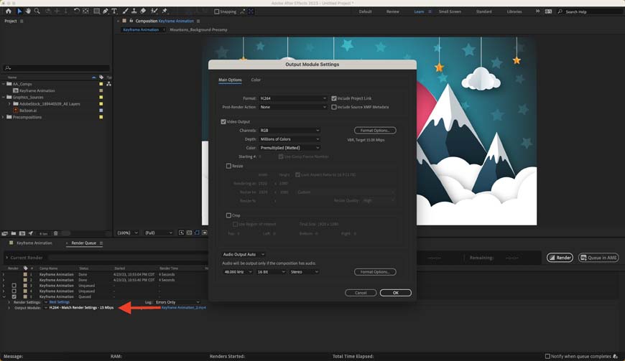
Task: Open the Audio Output Auto dropdown
Action: 244,254
